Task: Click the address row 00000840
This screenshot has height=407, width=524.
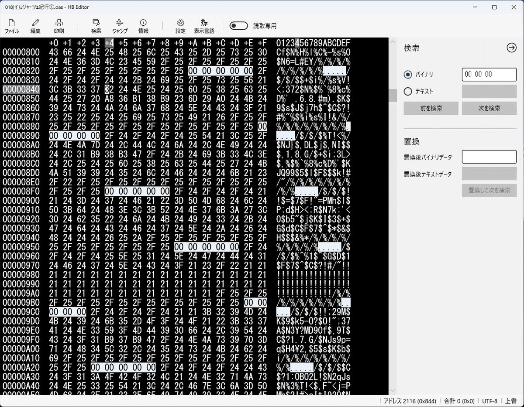Action: [21, 89]
